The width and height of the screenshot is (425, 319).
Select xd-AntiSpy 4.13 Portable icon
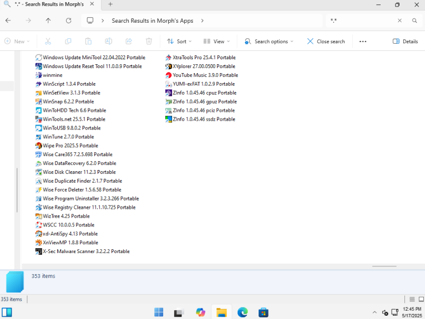pos(38,234)
